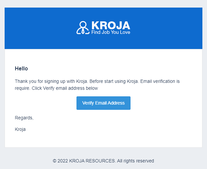The image size is (207, 169).
Task: Click the Hello greeting heading
Action: [21, 69]
